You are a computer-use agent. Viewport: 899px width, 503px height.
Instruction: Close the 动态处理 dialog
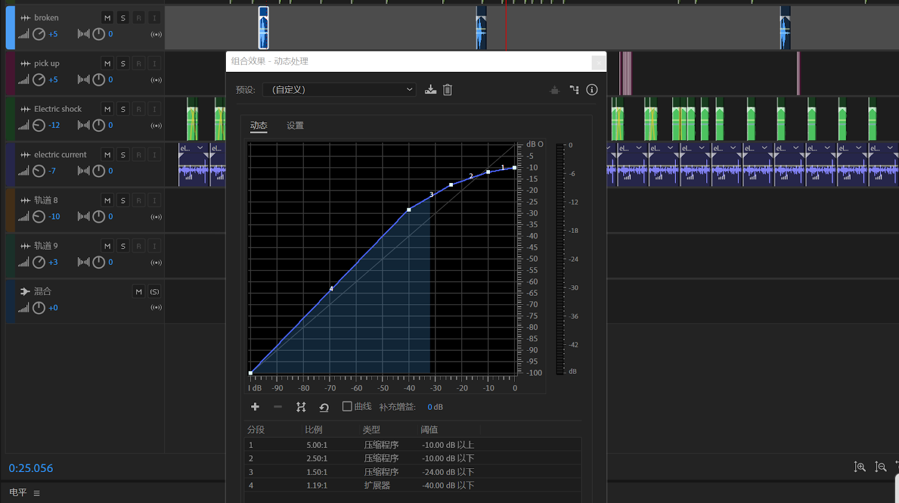(599, 62)
